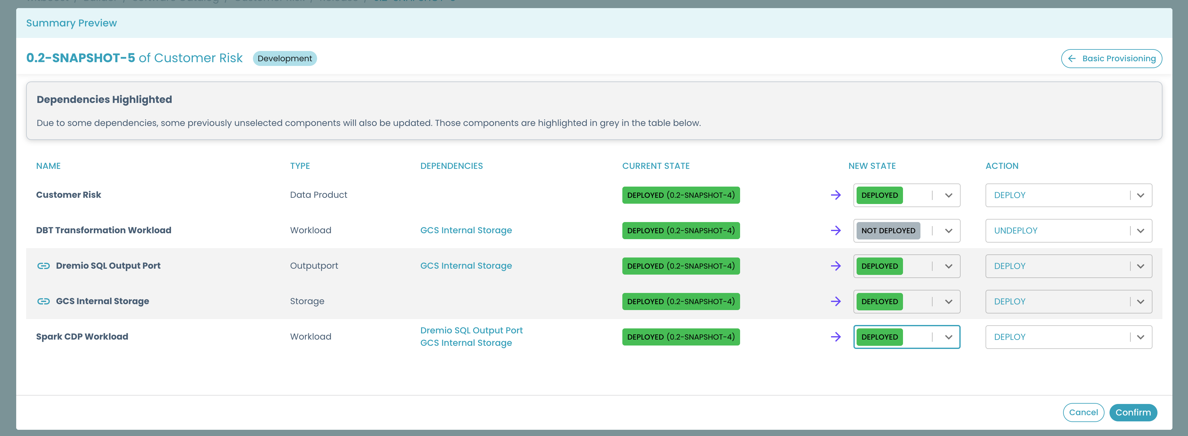Click the purple transition arrow in Spark CDP Workload row
1188x436 pixels.
coord(836,336)
